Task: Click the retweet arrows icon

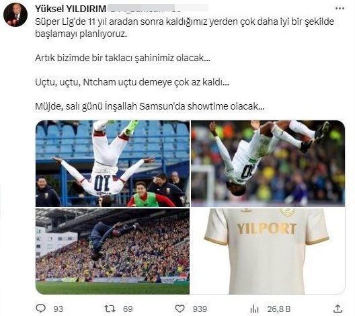Action: [110, 309]
